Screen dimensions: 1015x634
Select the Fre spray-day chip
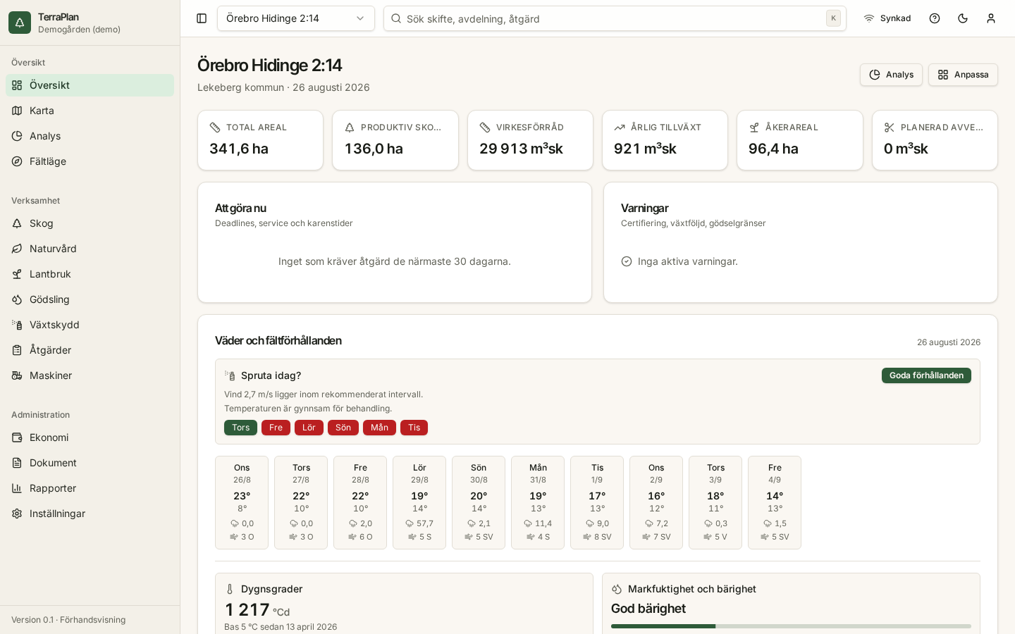276,428
